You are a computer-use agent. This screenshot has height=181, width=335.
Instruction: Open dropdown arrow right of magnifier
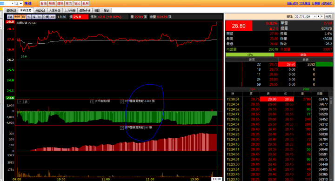click(x=21, y=3)
